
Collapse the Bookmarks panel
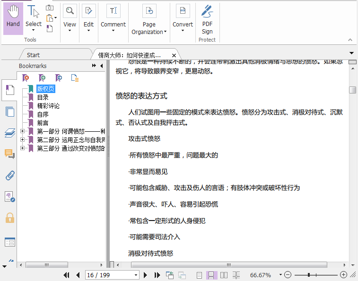(101, 66)
